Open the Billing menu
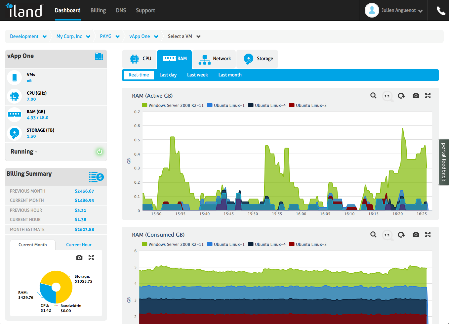449x324 pixels. pos(98,10)
